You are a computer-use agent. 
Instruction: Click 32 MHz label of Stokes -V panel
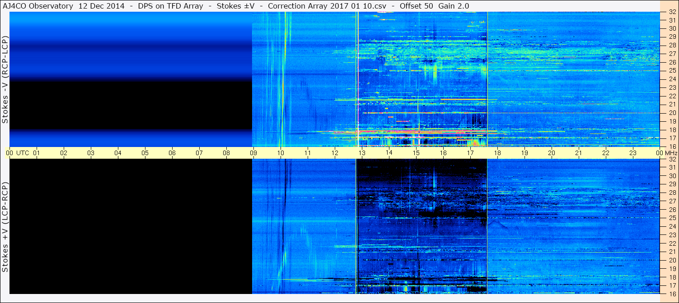[672, 12]
